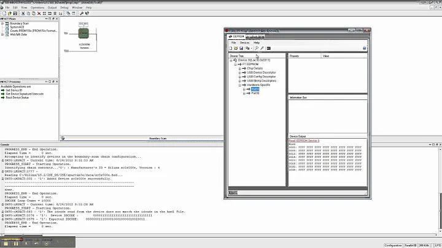Collapse Hardware Specific node
This screenshot has width=442, height=248.
click(x=240, y=85)
